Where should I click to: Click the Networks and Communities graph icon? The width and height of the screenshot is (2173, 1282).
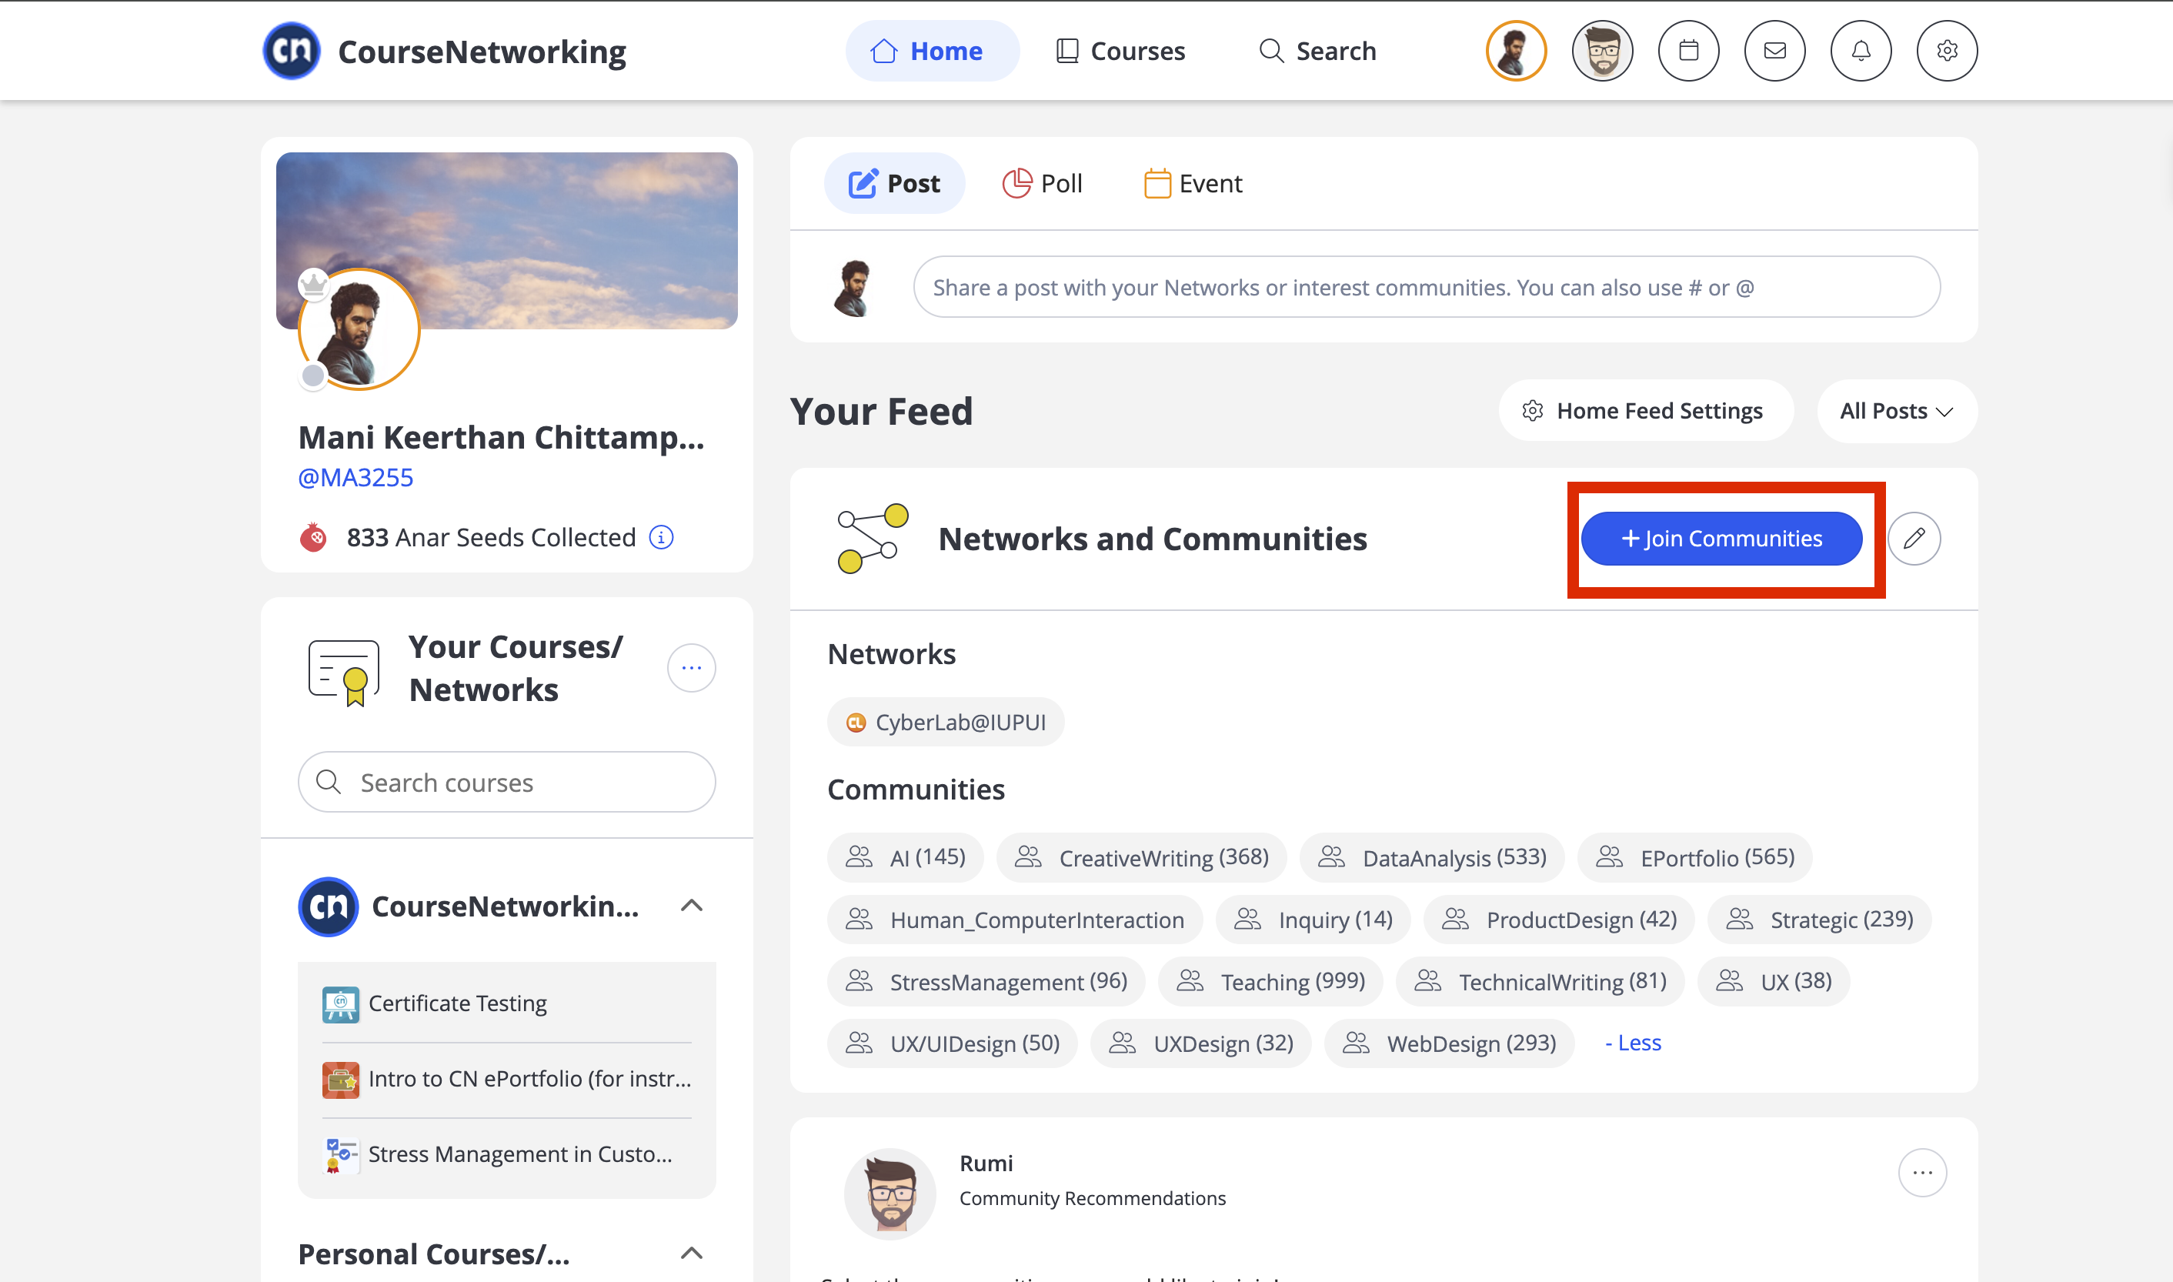click(x=873, y=538)
